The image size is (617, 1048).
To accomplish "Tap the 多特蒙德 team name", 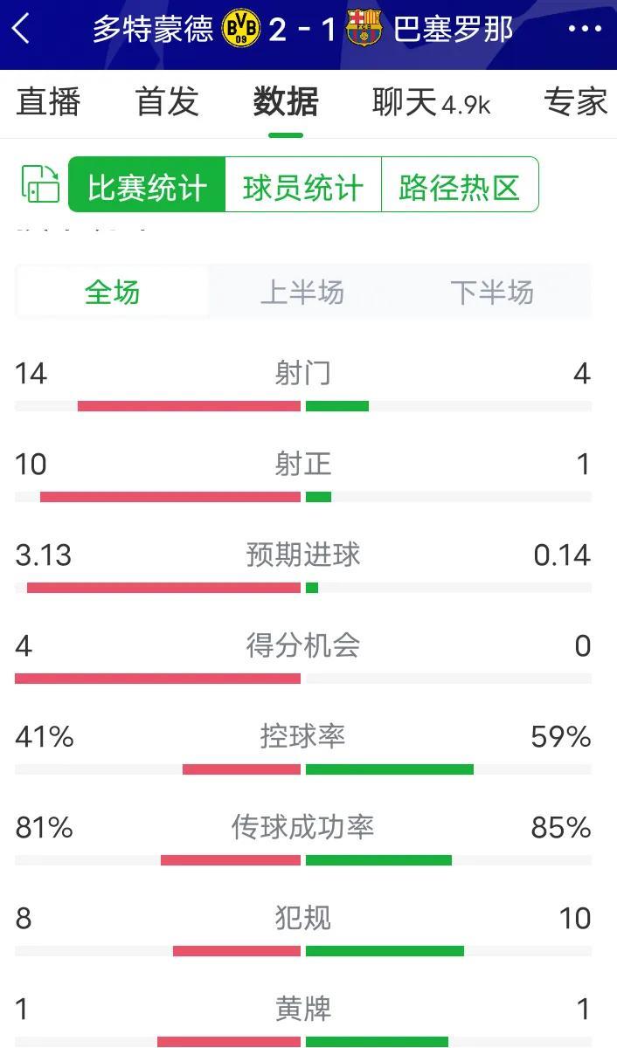I will coord(153,30).
